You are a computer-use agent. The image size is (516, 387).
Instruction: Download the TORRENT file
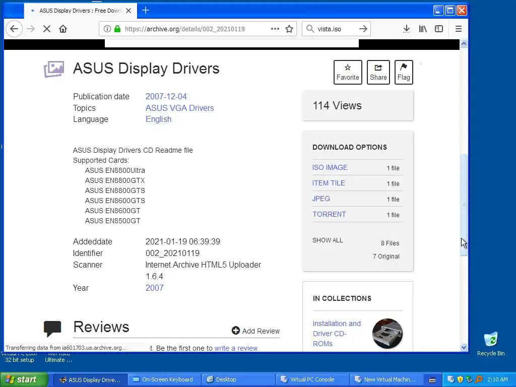[329, 214]
